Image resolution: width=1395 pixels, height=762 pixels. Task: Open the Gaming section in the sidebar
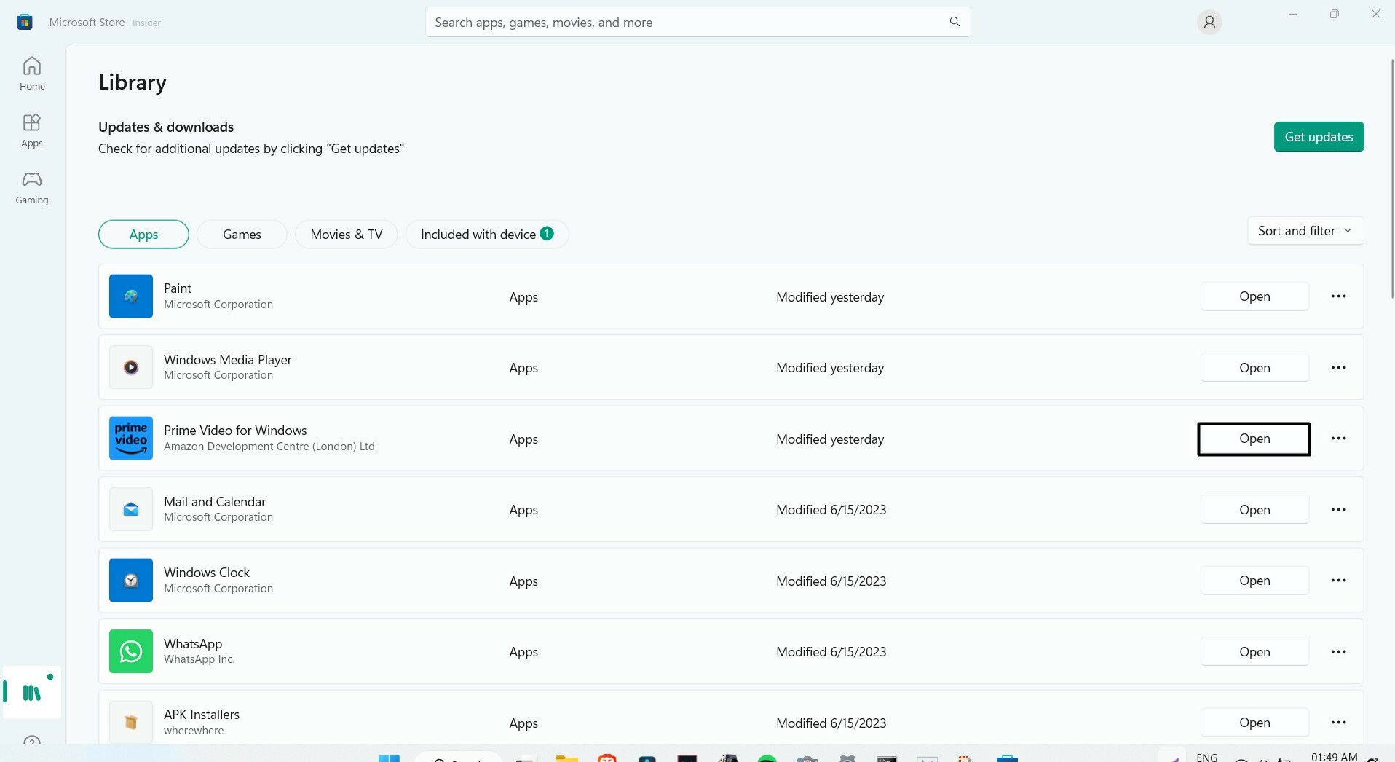[x=32, y=187]
